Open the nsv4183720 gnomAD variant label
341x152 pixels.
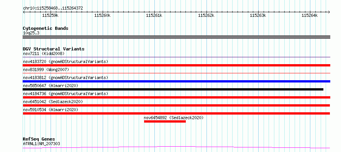point(66,61)
